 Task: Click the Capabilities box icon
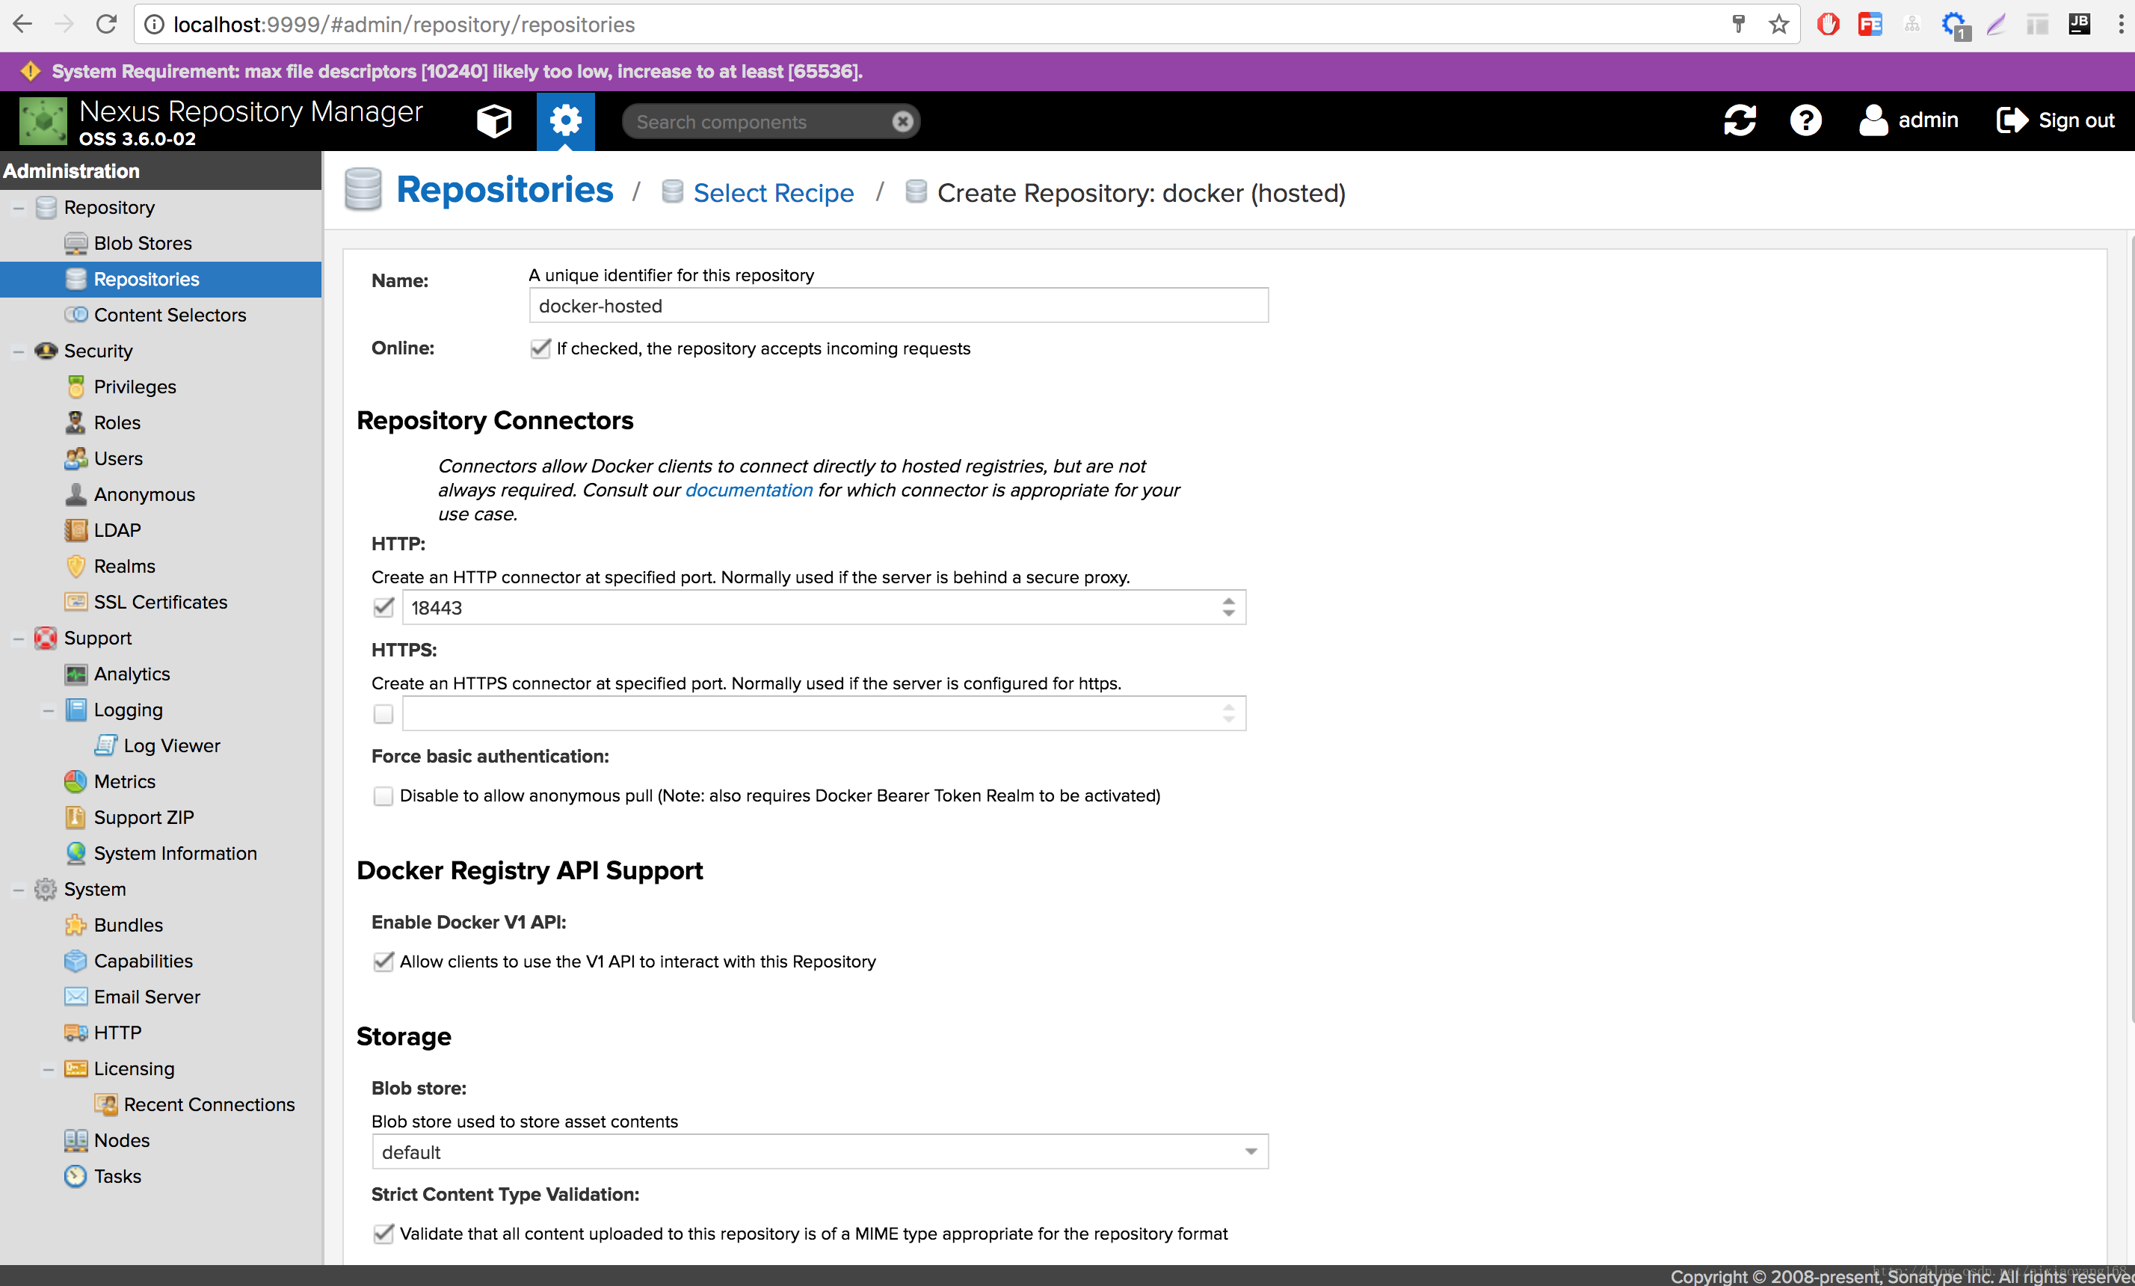pyautogui.click(x=76, y=961)
